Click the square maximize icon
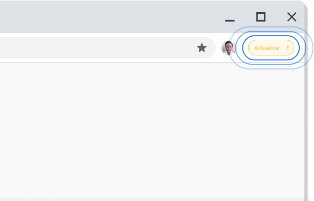Image resolution: width=314 pixels, height=201 pixels. [x=261, y=17]
